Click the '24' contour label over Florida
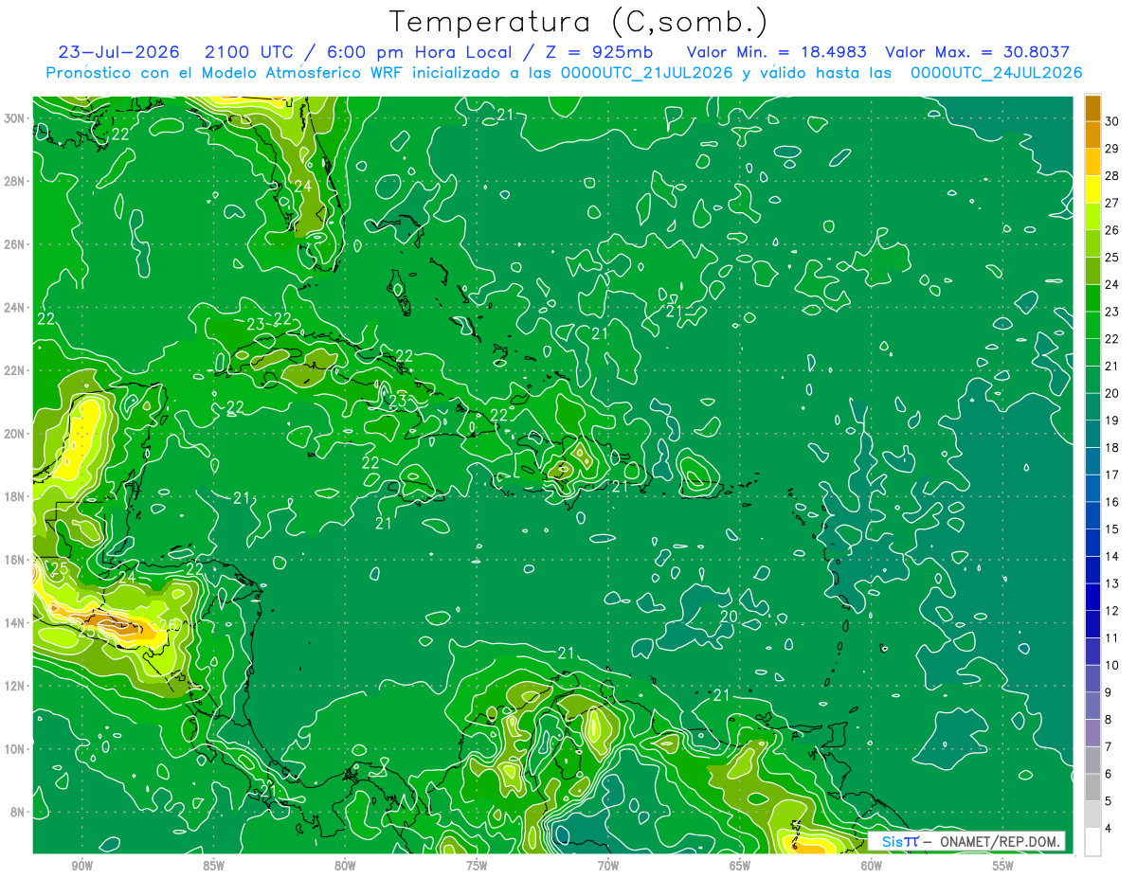This screenshot has height=878, width=1137. [x=302, y=186]
